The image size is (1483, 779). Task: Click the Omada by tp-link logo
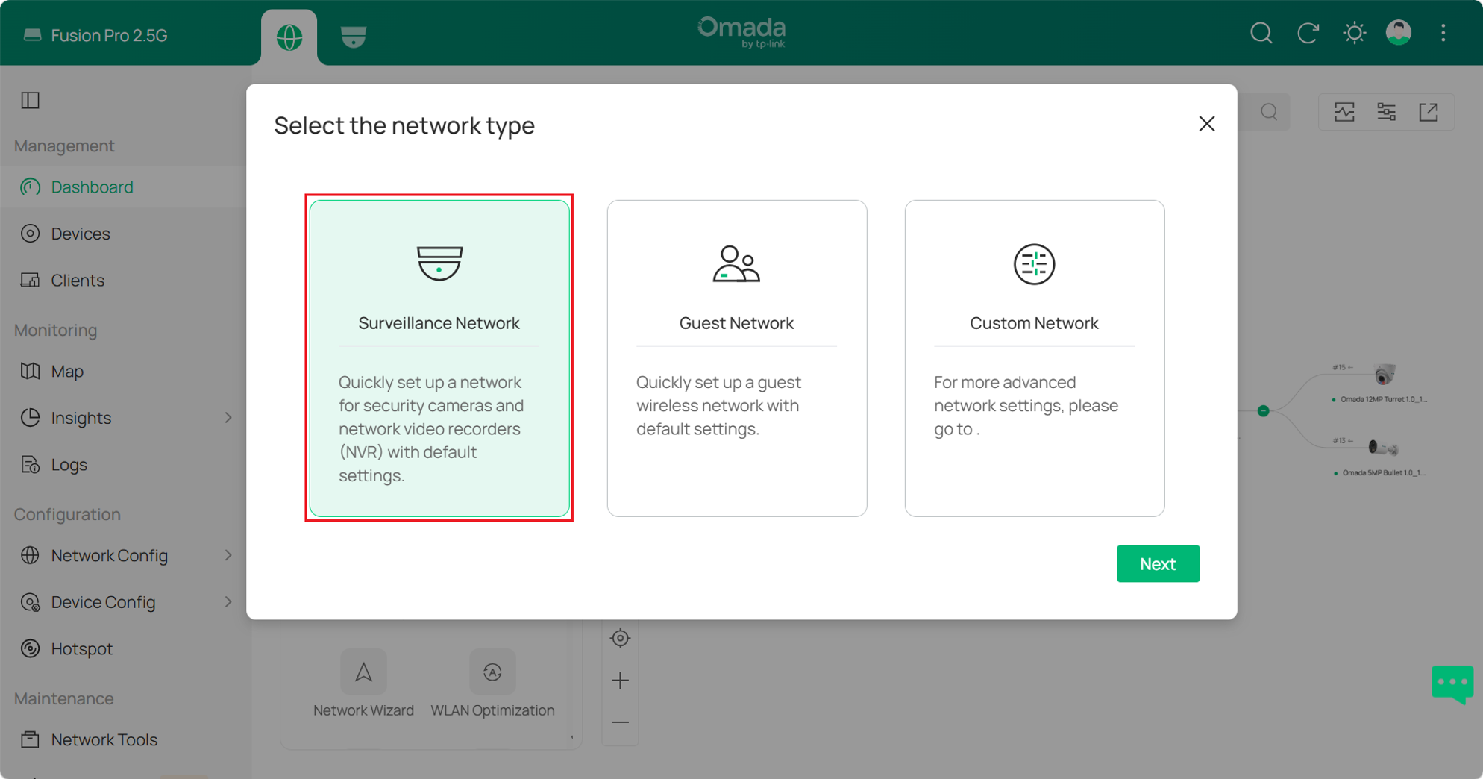click(741, 32)
